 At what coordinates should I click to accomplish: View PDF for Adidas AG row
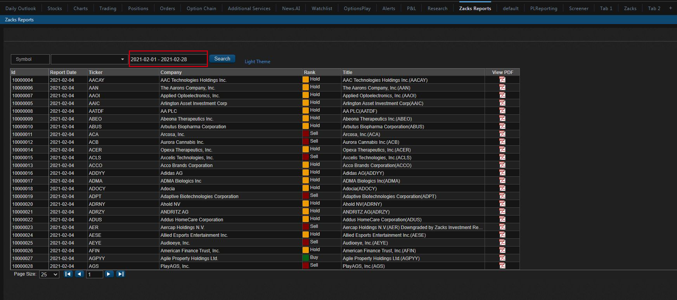point(502,172)
